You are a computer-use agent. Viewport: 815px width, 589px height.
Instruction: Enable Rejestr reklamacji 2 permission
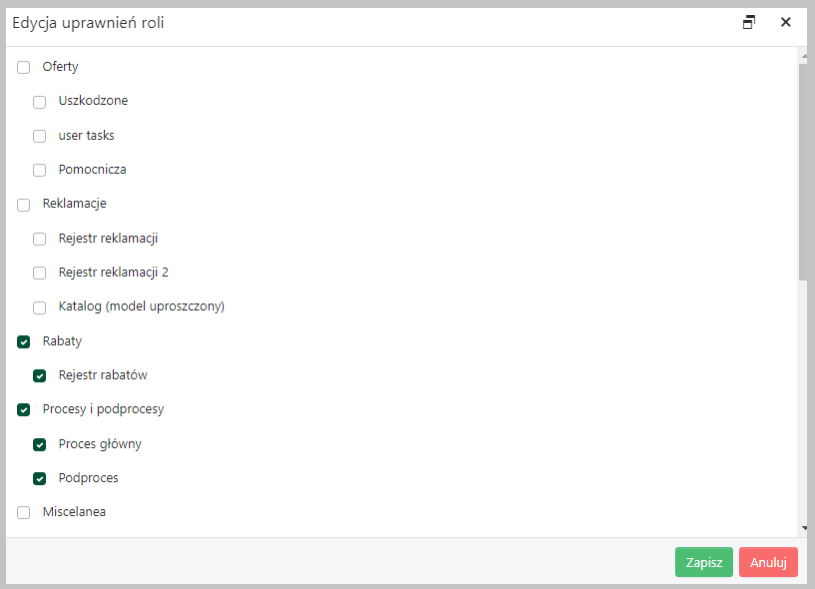click(40, 274)
